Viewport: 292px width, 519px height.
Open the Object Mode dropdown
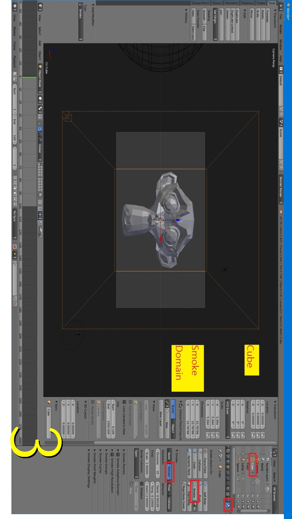(40, 79)
